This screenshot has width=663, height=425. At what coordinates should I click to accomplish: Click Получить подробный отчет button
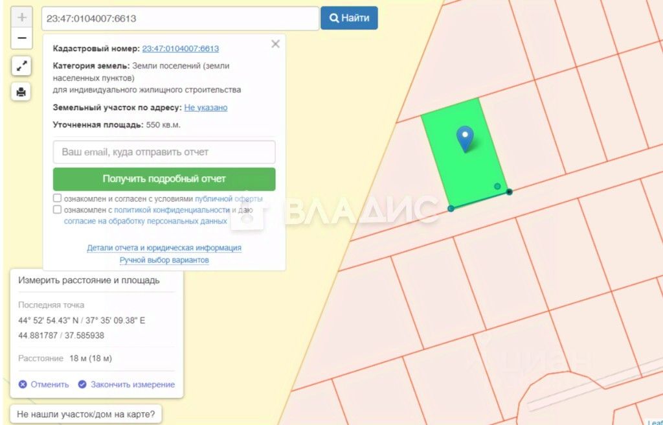[164, 179]
